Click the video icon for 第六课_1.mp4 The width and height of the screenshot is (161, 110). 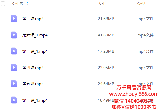click(14, 35)
